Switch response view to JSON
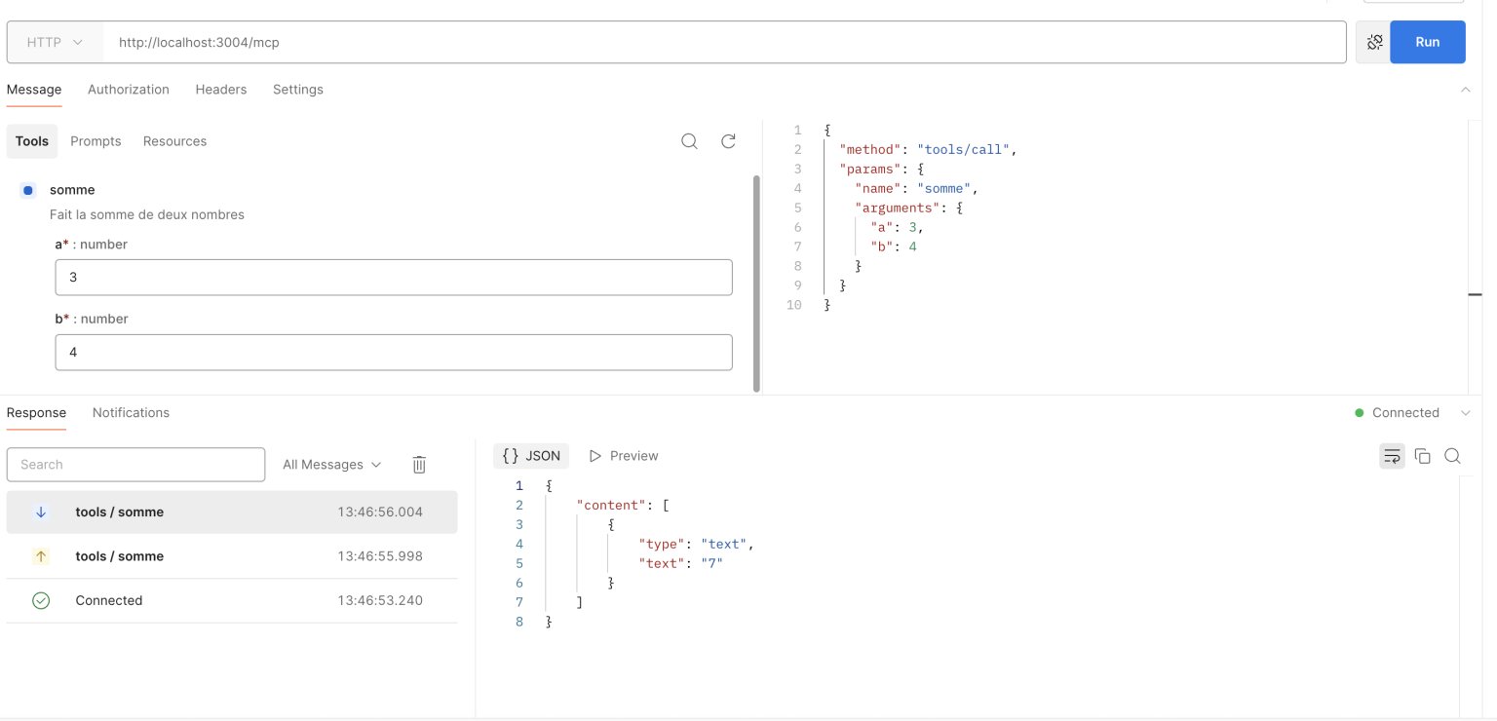This screenshot has height=721, width=1497. [531, 456]
